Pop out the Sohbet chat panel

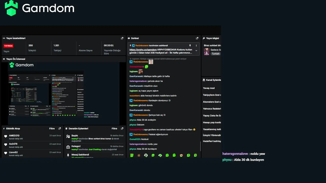(197, 38)
